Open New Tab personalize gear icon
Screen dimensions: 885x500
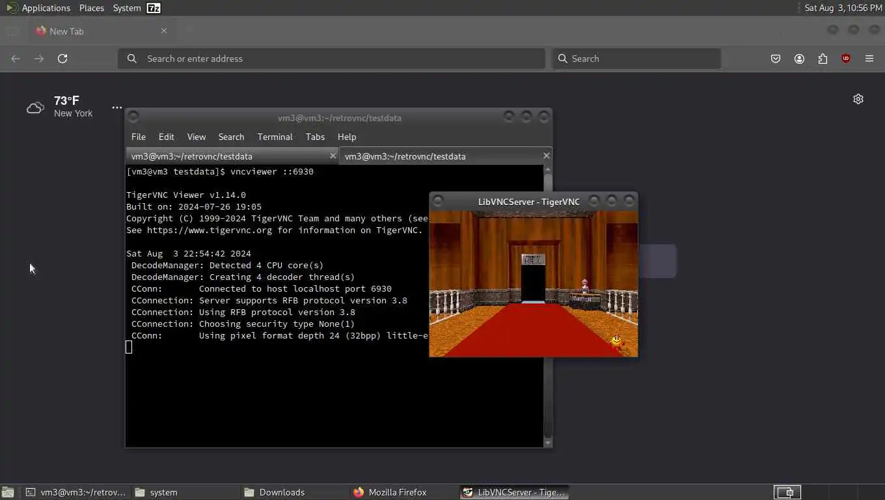click(858, 99)
